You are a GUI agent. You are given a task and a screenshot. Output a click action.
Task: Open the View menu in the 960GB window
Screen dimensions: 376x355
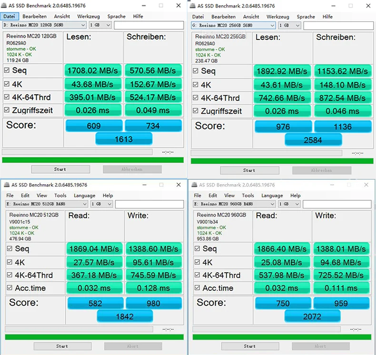pos(229,196)
